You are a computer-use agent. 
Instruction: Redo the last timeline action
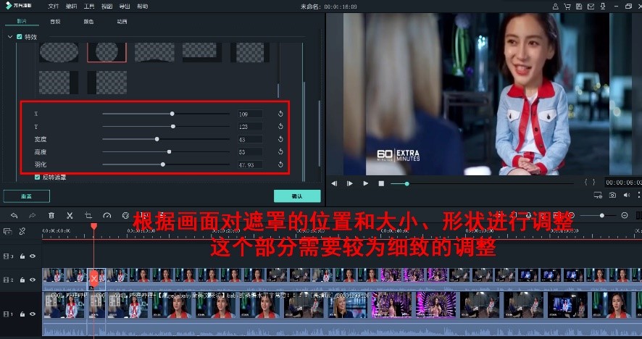click(x=33, y=215)
